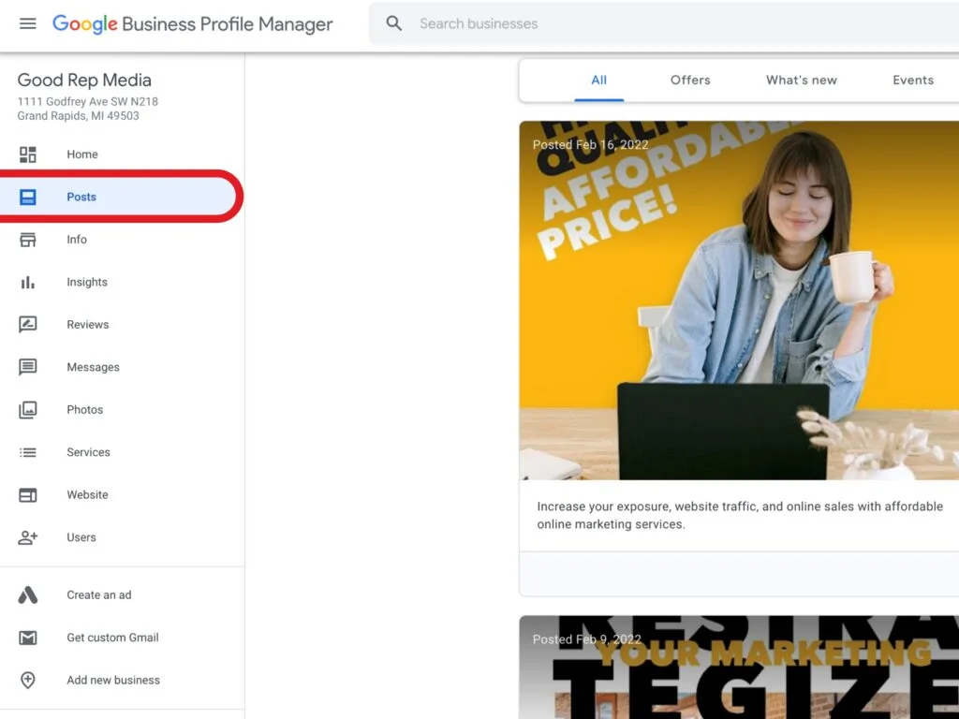This screenshot has width=959, height=719.
Task: Click the Reviews icon
Action: pyautogui.click(x=27, y=325)
